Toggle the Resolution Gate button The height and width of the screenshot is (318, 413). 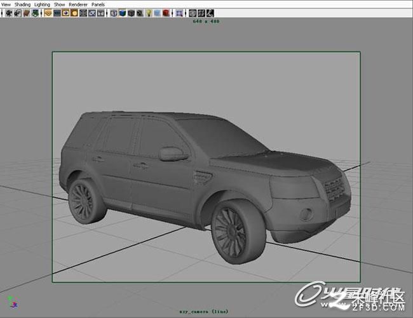65,13
